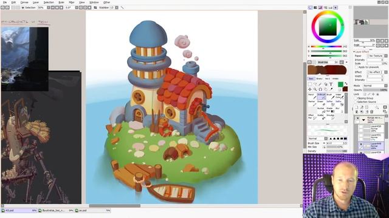Select the Eraser tool

click(322, 104)
